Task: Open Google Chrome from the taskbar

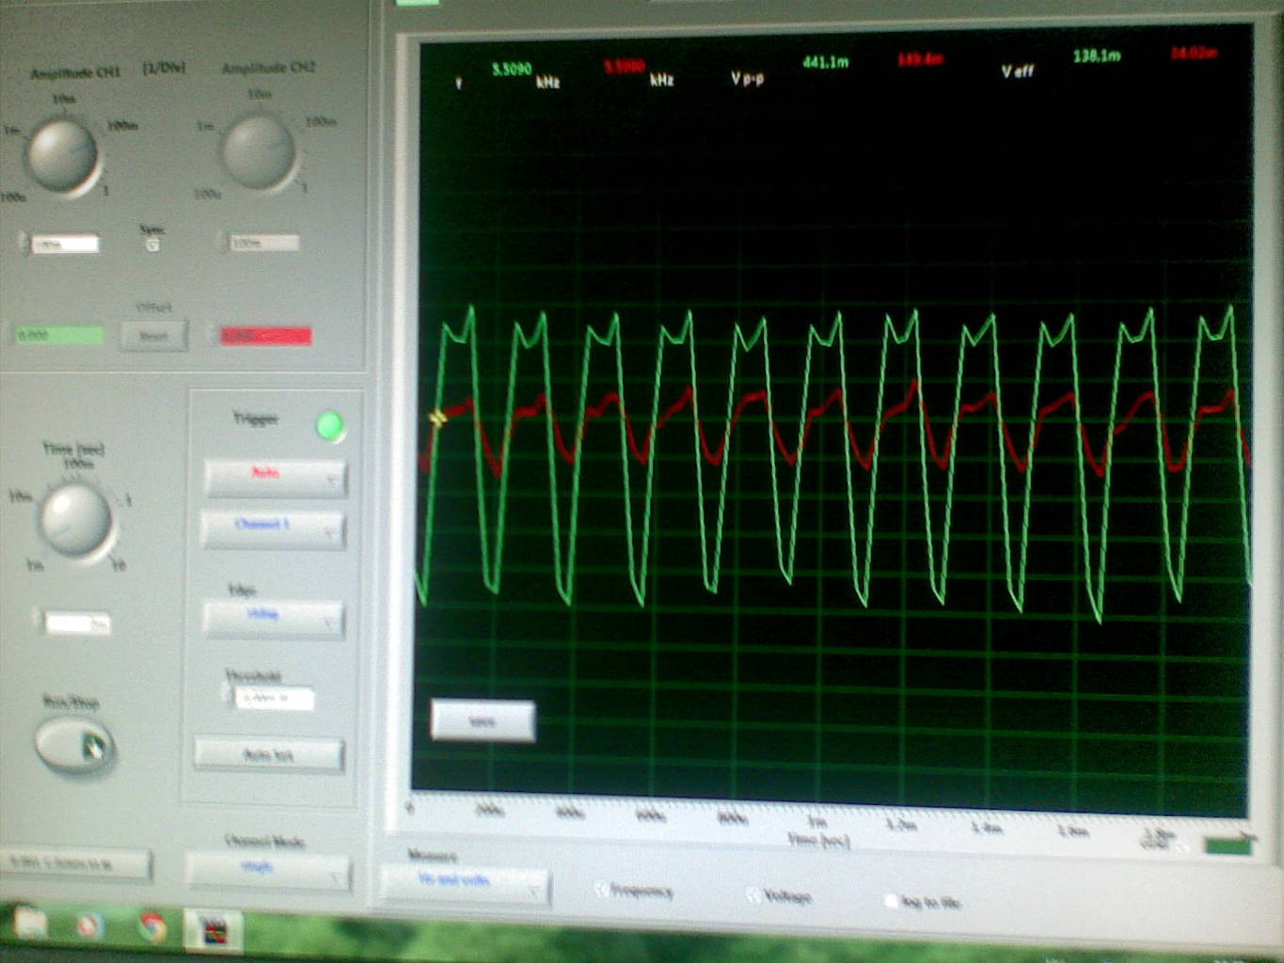Action: 151,927
